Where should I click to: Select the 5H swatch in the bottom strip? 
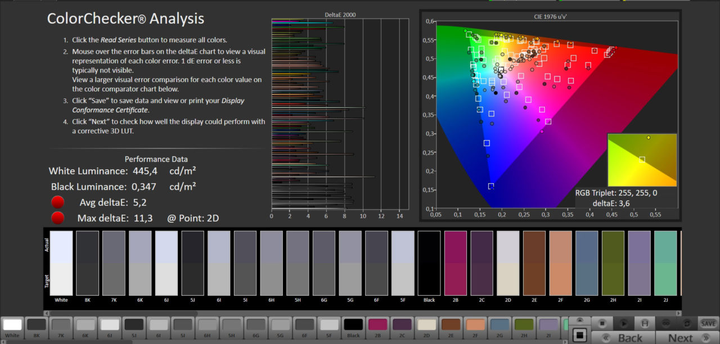pos(232,327)
